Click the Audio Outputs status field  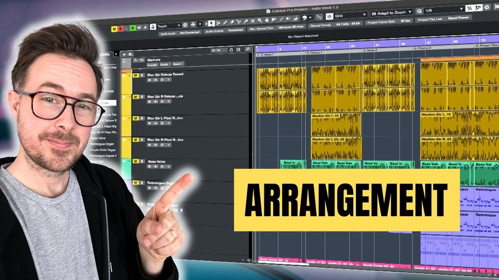point(225,31)
